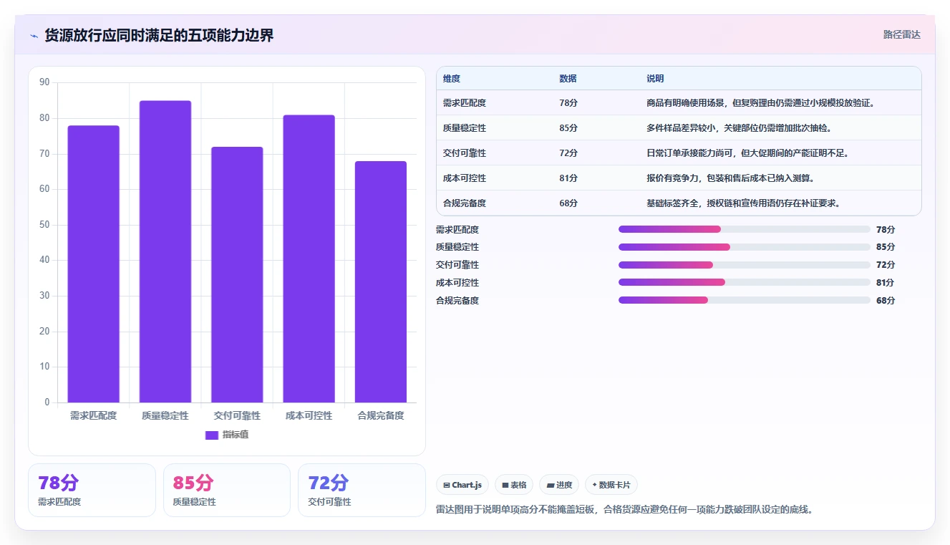Click the 进度 tag chip
The height and width of the screenshot is (545, 950).
(x=559, y=485)
